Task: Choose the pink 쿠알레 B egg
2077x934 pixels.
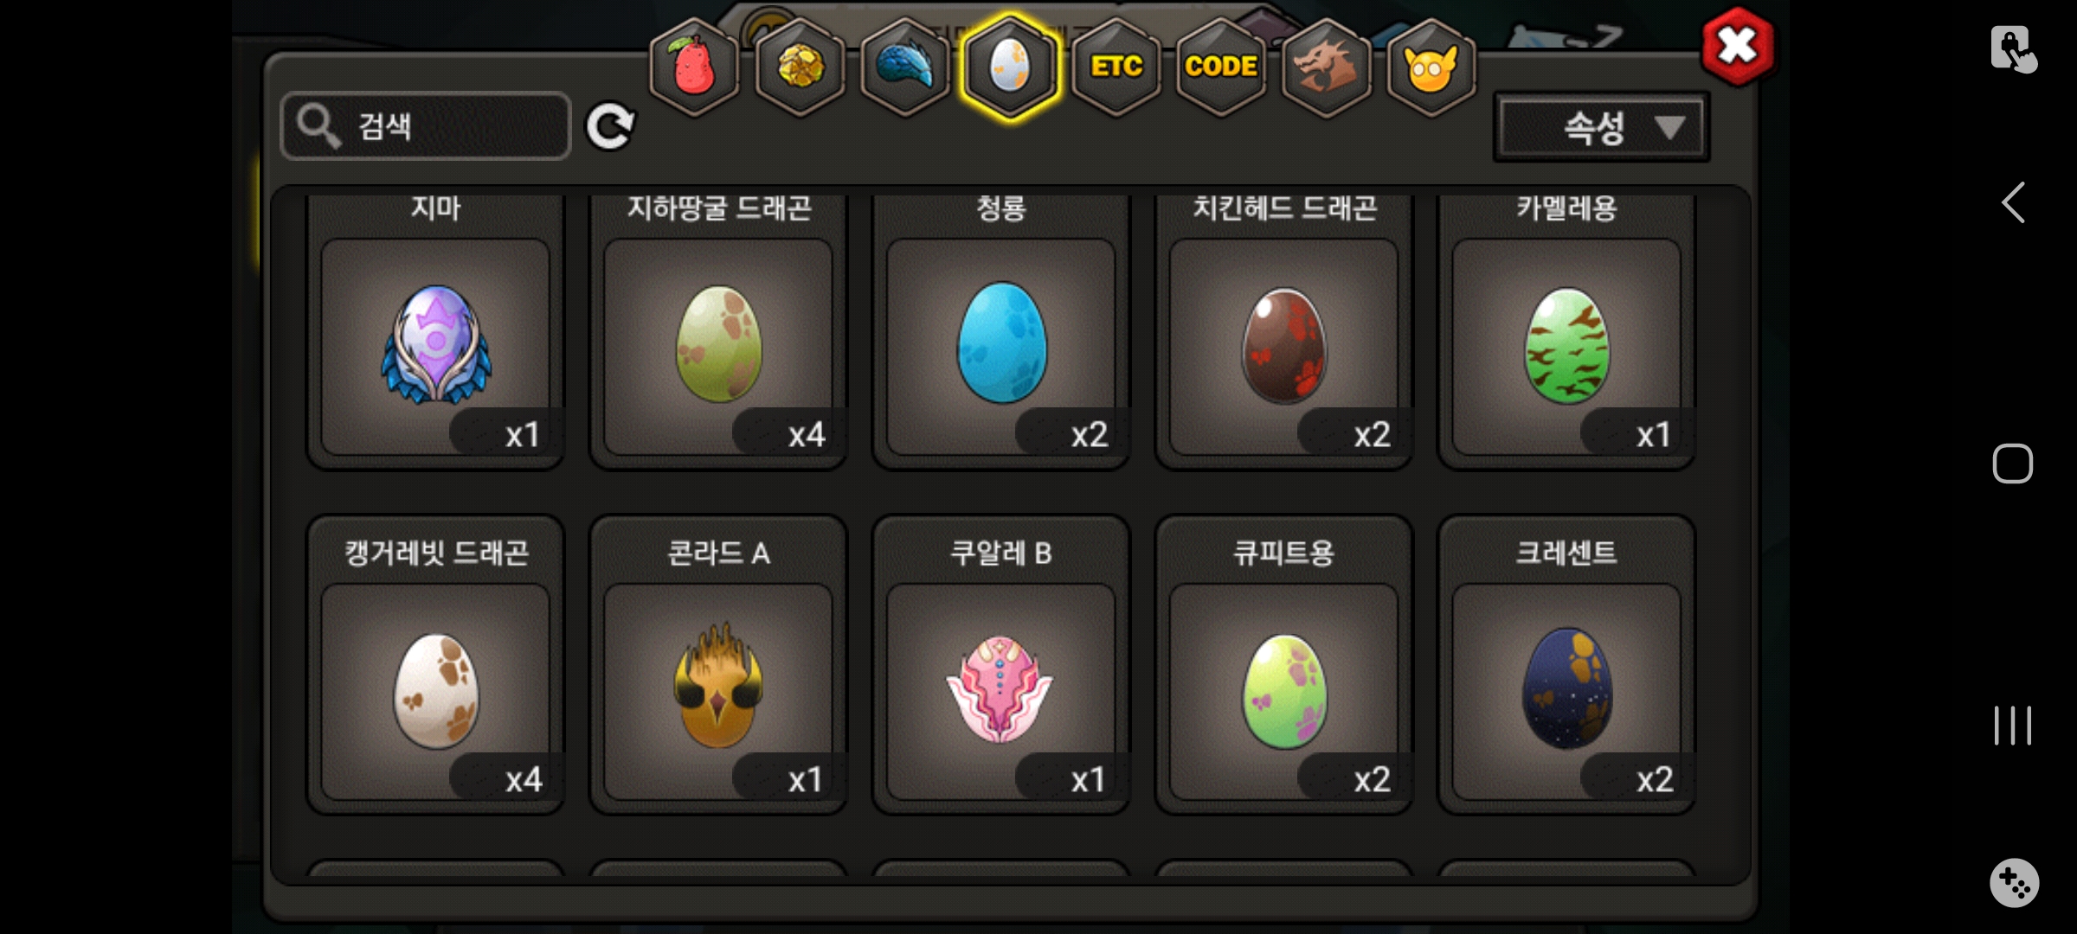Action: (1001, 665)
